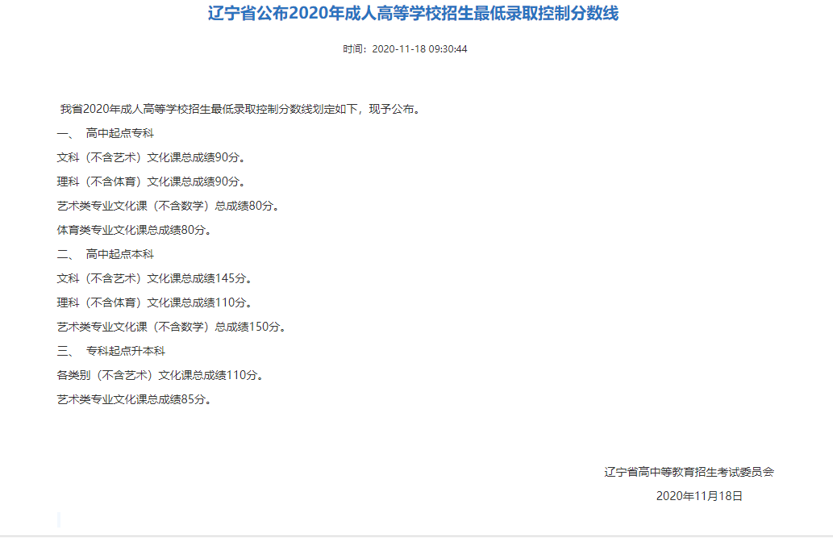This screenshot has width=833, height=538.
Task: Click the closing date 2020年11月18日
Action: (699, 496)
